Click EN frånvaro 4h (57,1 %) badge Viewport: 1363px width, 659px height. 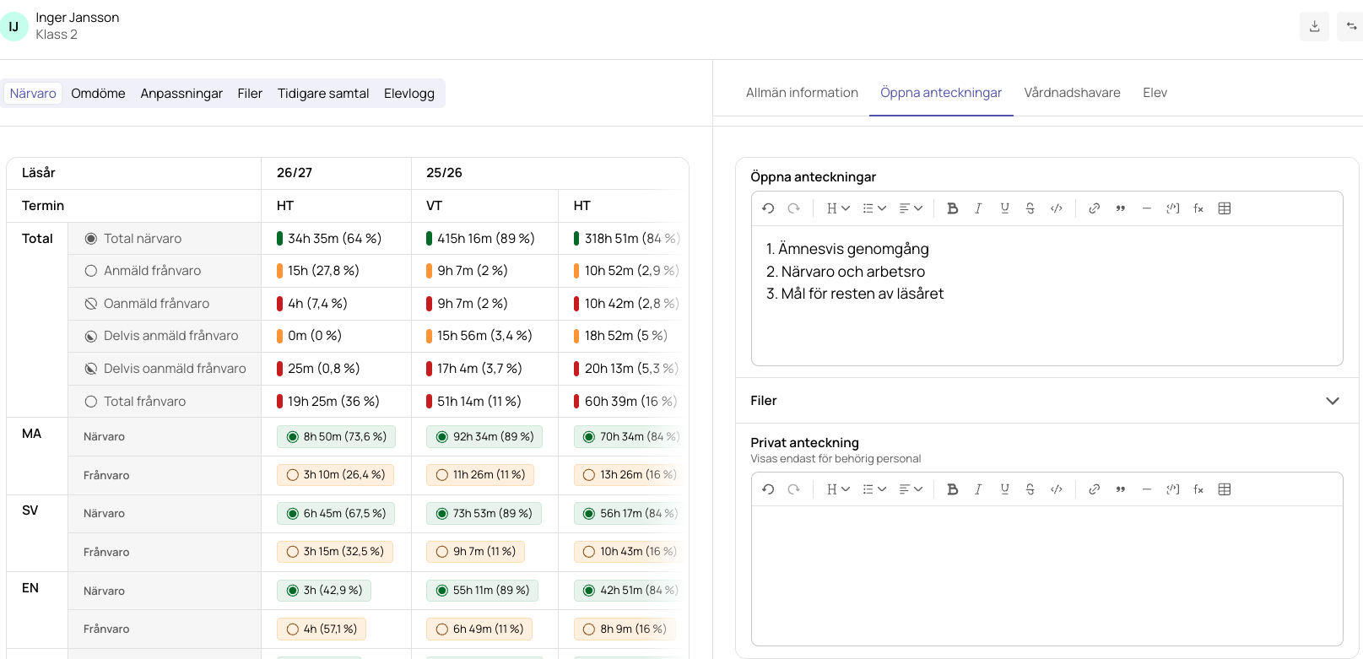pyautogui.click(x=322, y=629)
